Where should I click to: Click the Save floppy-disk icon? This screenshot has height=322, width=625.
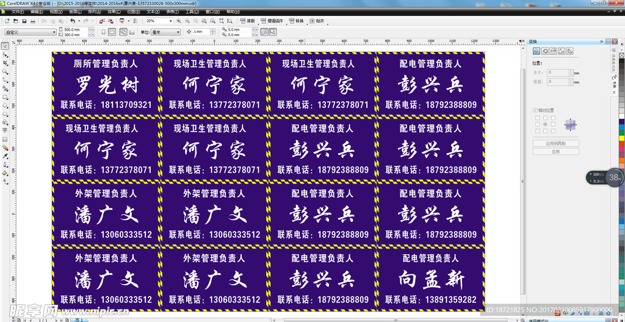[x=24, y=21]
